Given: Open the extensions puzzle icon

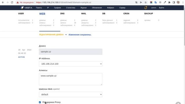Looking at the screenshot, I should [x=169, y=2].
